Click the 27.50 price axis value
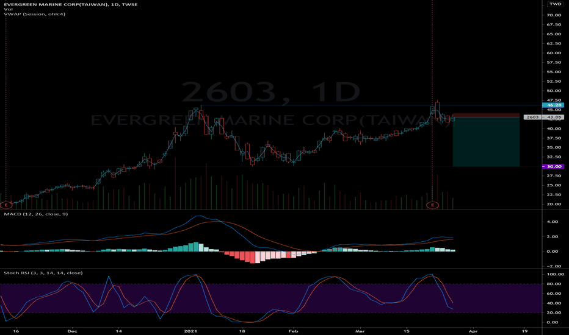Screen dimensions: 569x335 (x=554, y=175)
